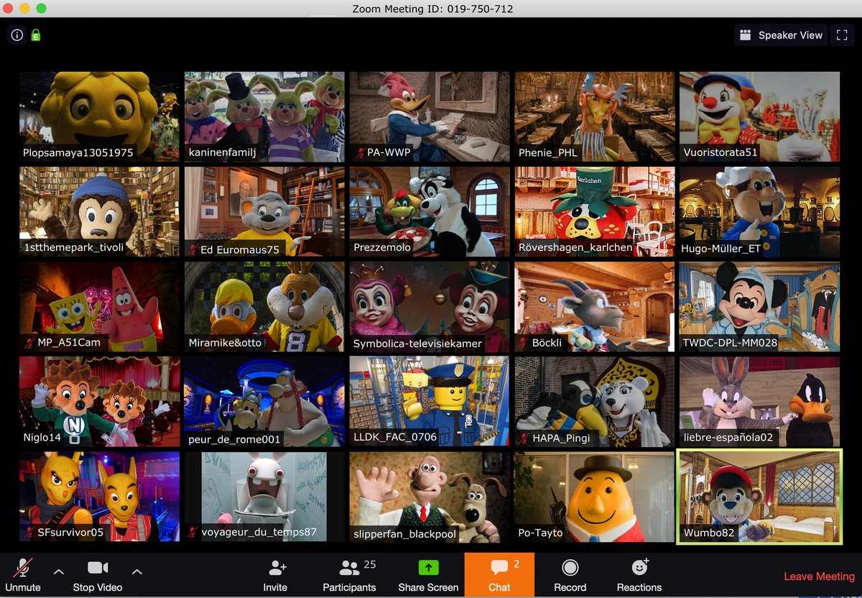Select HAPA_Pingi video tile

click(x=595, y=401)
